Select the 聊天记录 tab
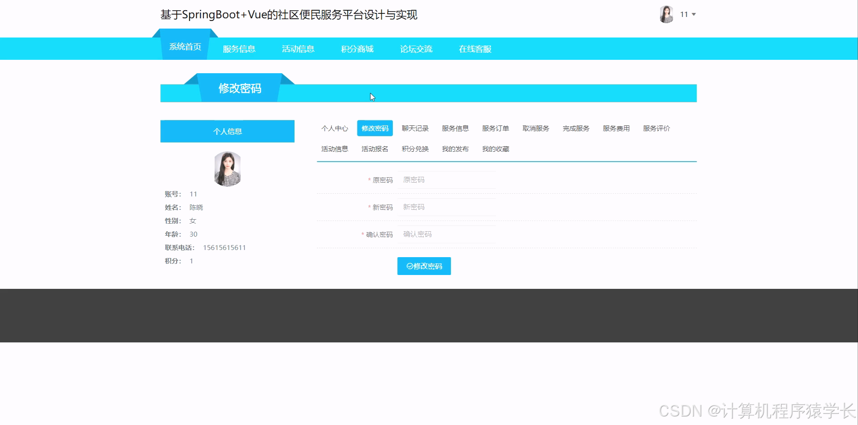 coord(415,128)
